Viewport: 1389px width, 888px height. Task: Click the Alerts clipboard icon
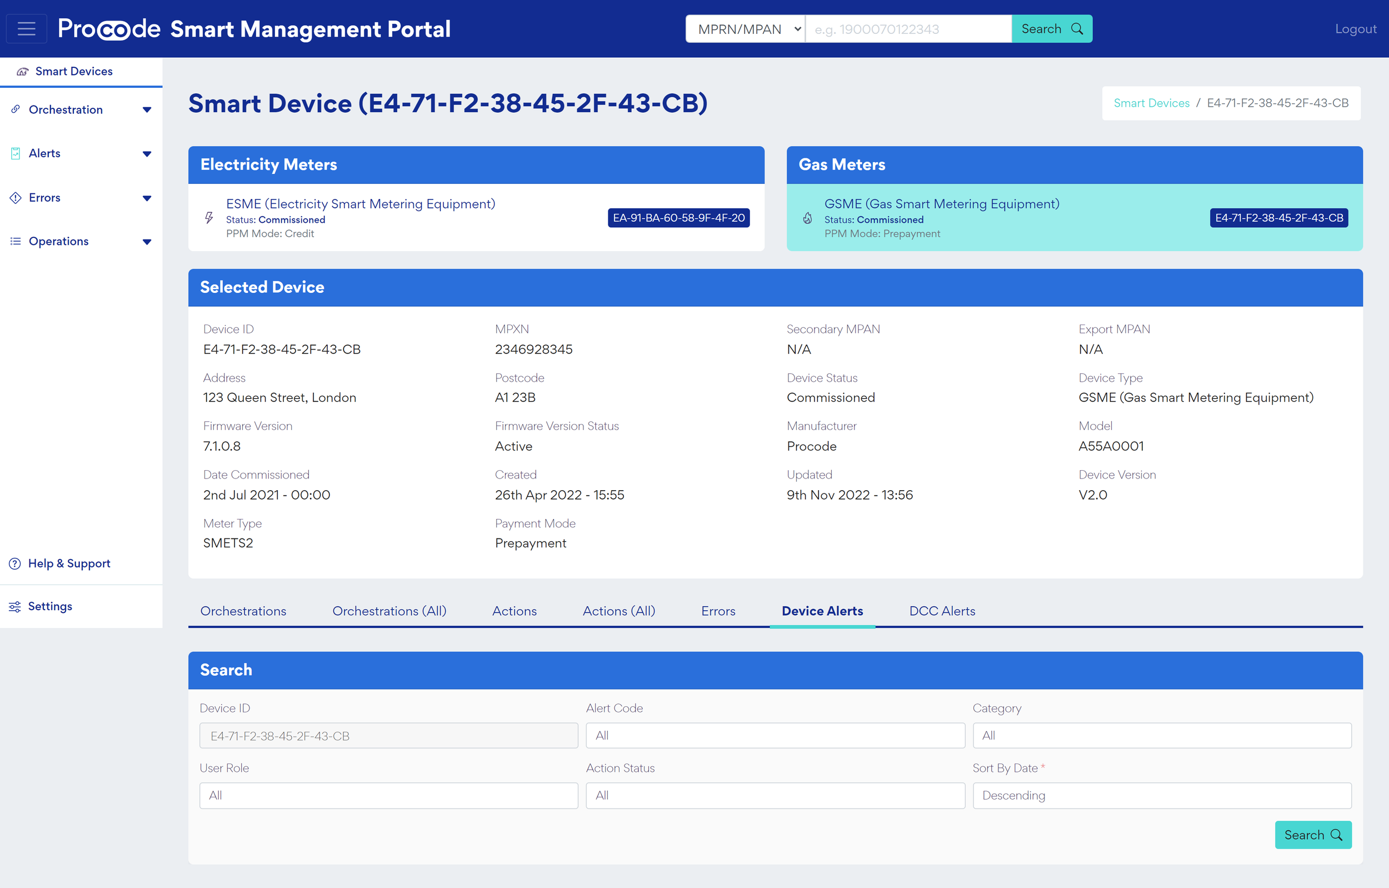pos(16,153)
